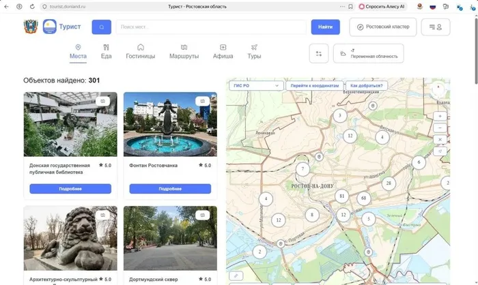The image size is (478, 285).
Task: Open the filter settings icon button
Action: coord(318,53)
